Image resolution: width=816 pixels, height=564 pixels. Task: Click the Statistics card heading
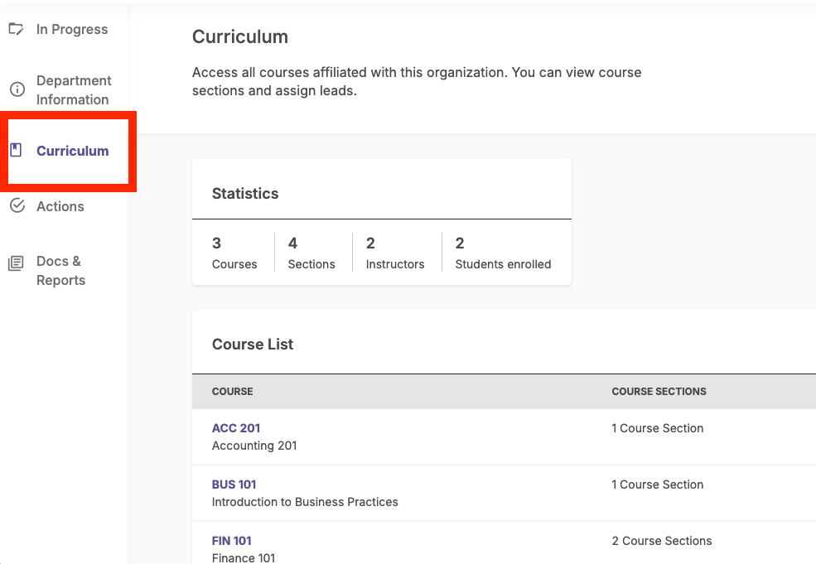point(245,194)
